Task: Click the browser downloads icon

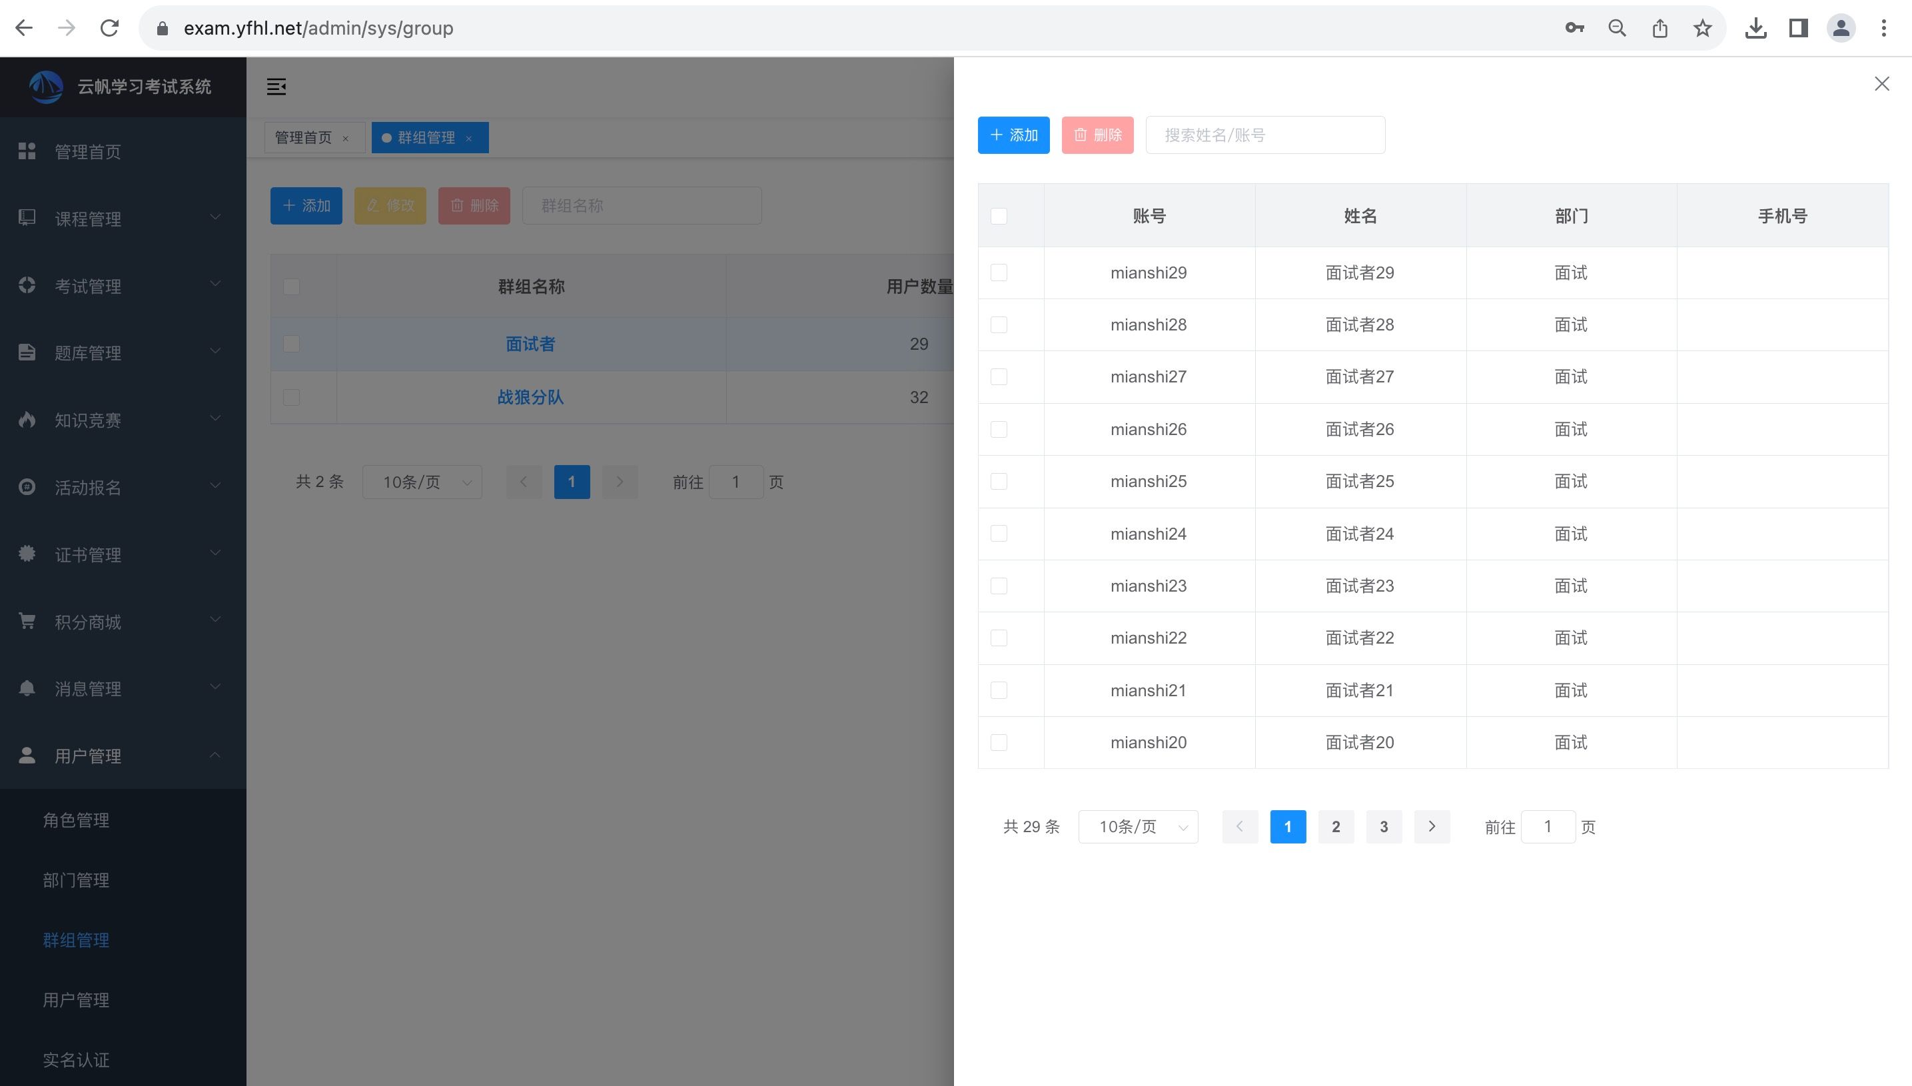Action: tap(1755, 29)
